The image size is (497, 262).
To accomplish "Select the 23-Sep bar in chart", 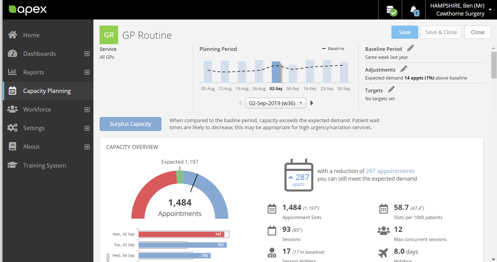I will [x=327, y=71].
